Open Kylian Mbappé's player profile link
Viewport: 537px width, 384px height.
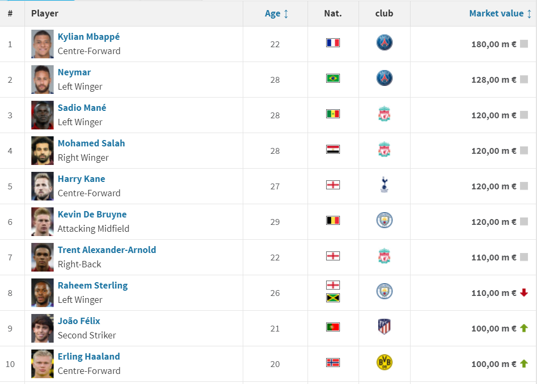click(89, 37)
